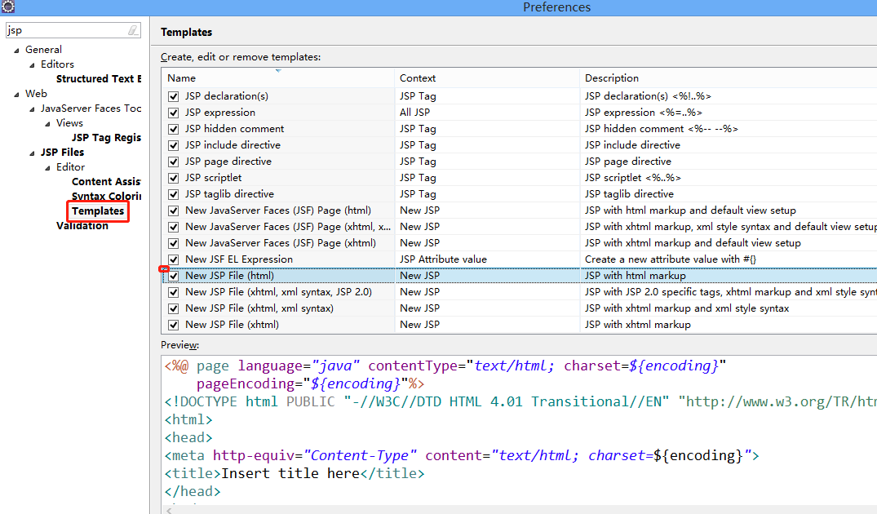Disable the JSP scriptlet template checkbox
This screenshot has width=877, height=514.
tap(173, 178)
